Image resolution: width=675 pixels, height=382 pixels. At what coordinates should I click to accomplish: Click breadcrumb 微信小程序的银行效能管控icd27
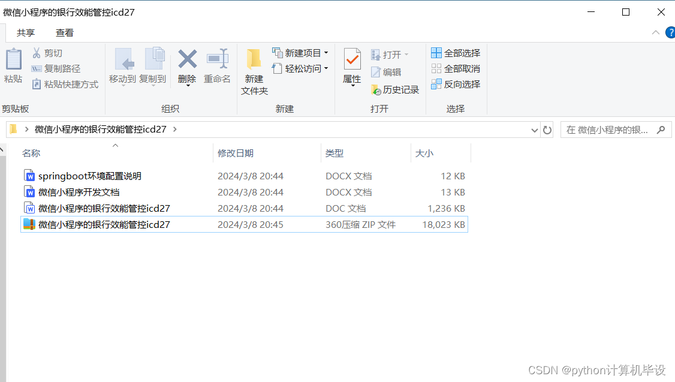tap(100, 129)
